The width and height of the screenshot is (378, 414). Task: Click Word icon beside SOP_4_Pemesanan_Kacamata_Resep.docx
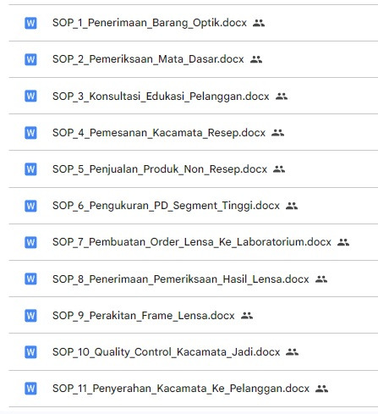[x=30, y=133]
